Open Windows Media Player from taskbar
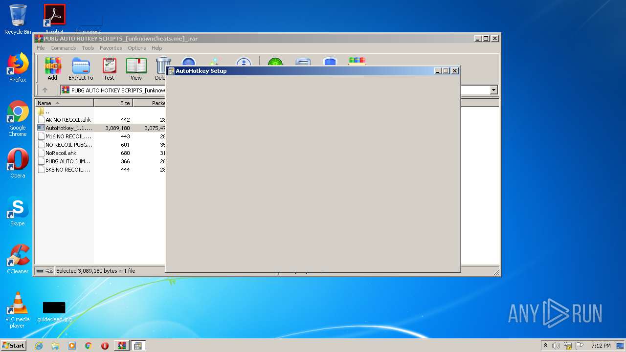Image resolution: width=626 pixels, height=352 pixels. click(x=72, y=346)
